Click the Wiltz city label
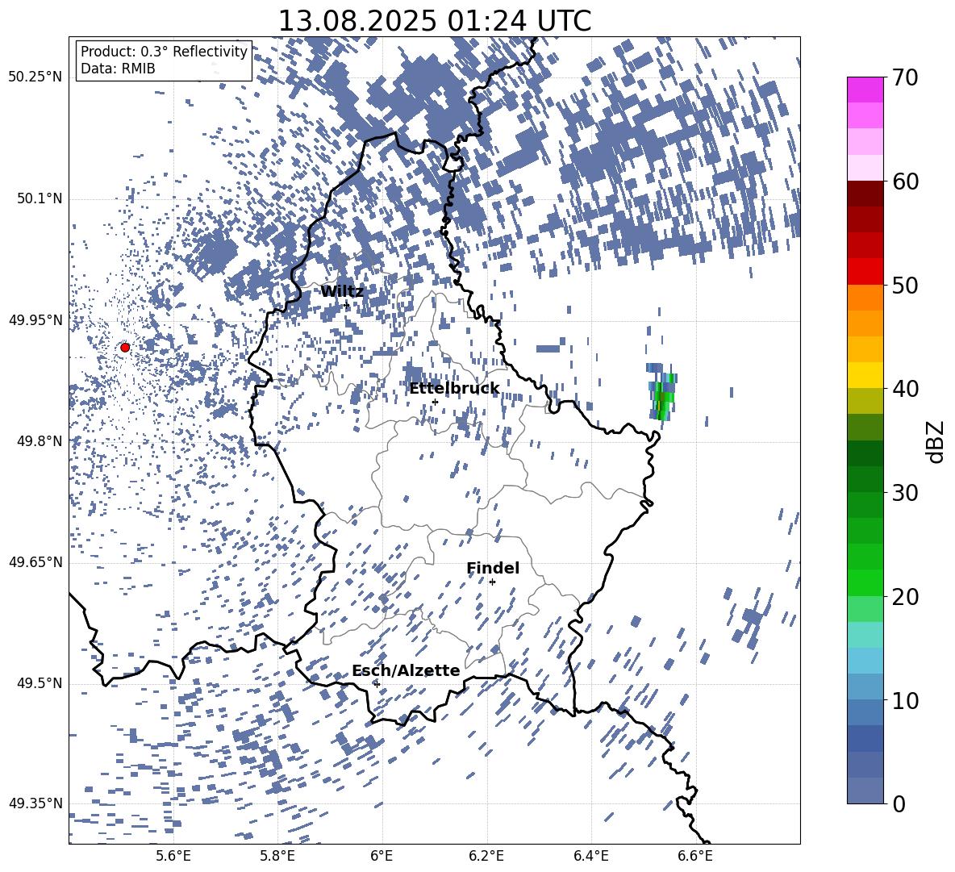 (342, 291)
